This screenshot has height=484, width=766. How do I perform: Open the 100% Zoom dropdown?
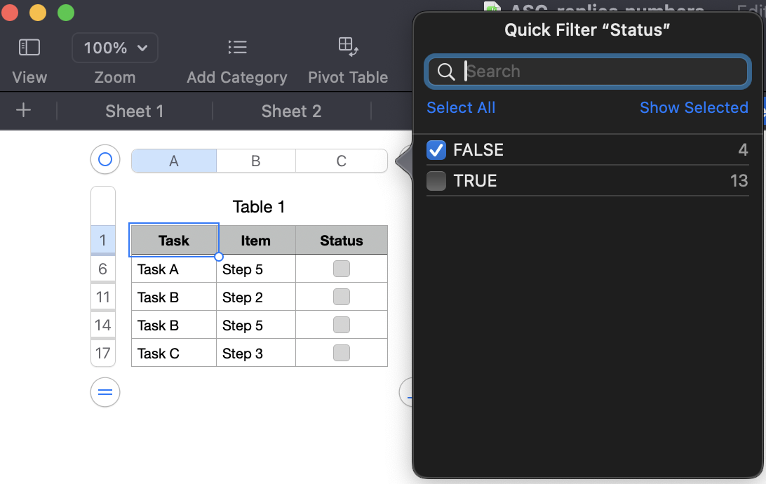[x=115, y=48]
